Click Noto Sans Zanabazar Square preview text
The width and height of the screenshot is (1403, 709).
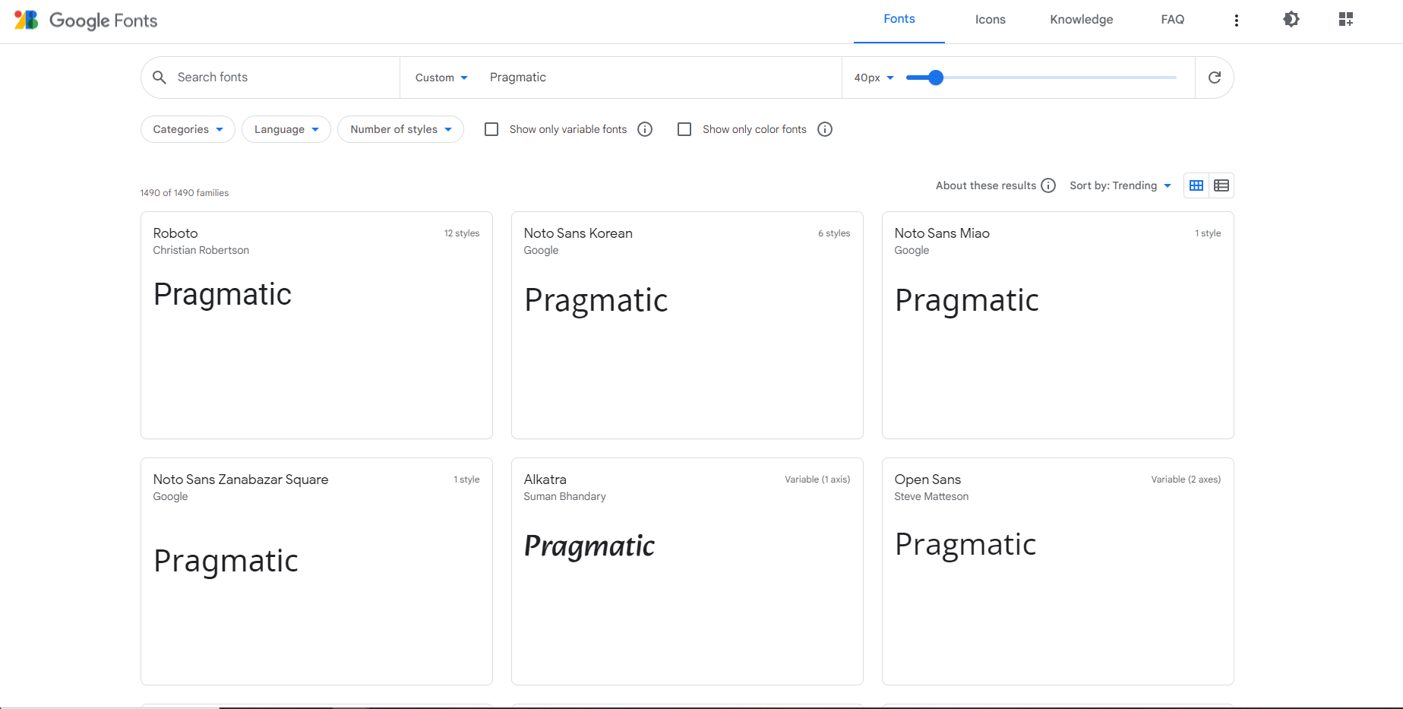226,562
